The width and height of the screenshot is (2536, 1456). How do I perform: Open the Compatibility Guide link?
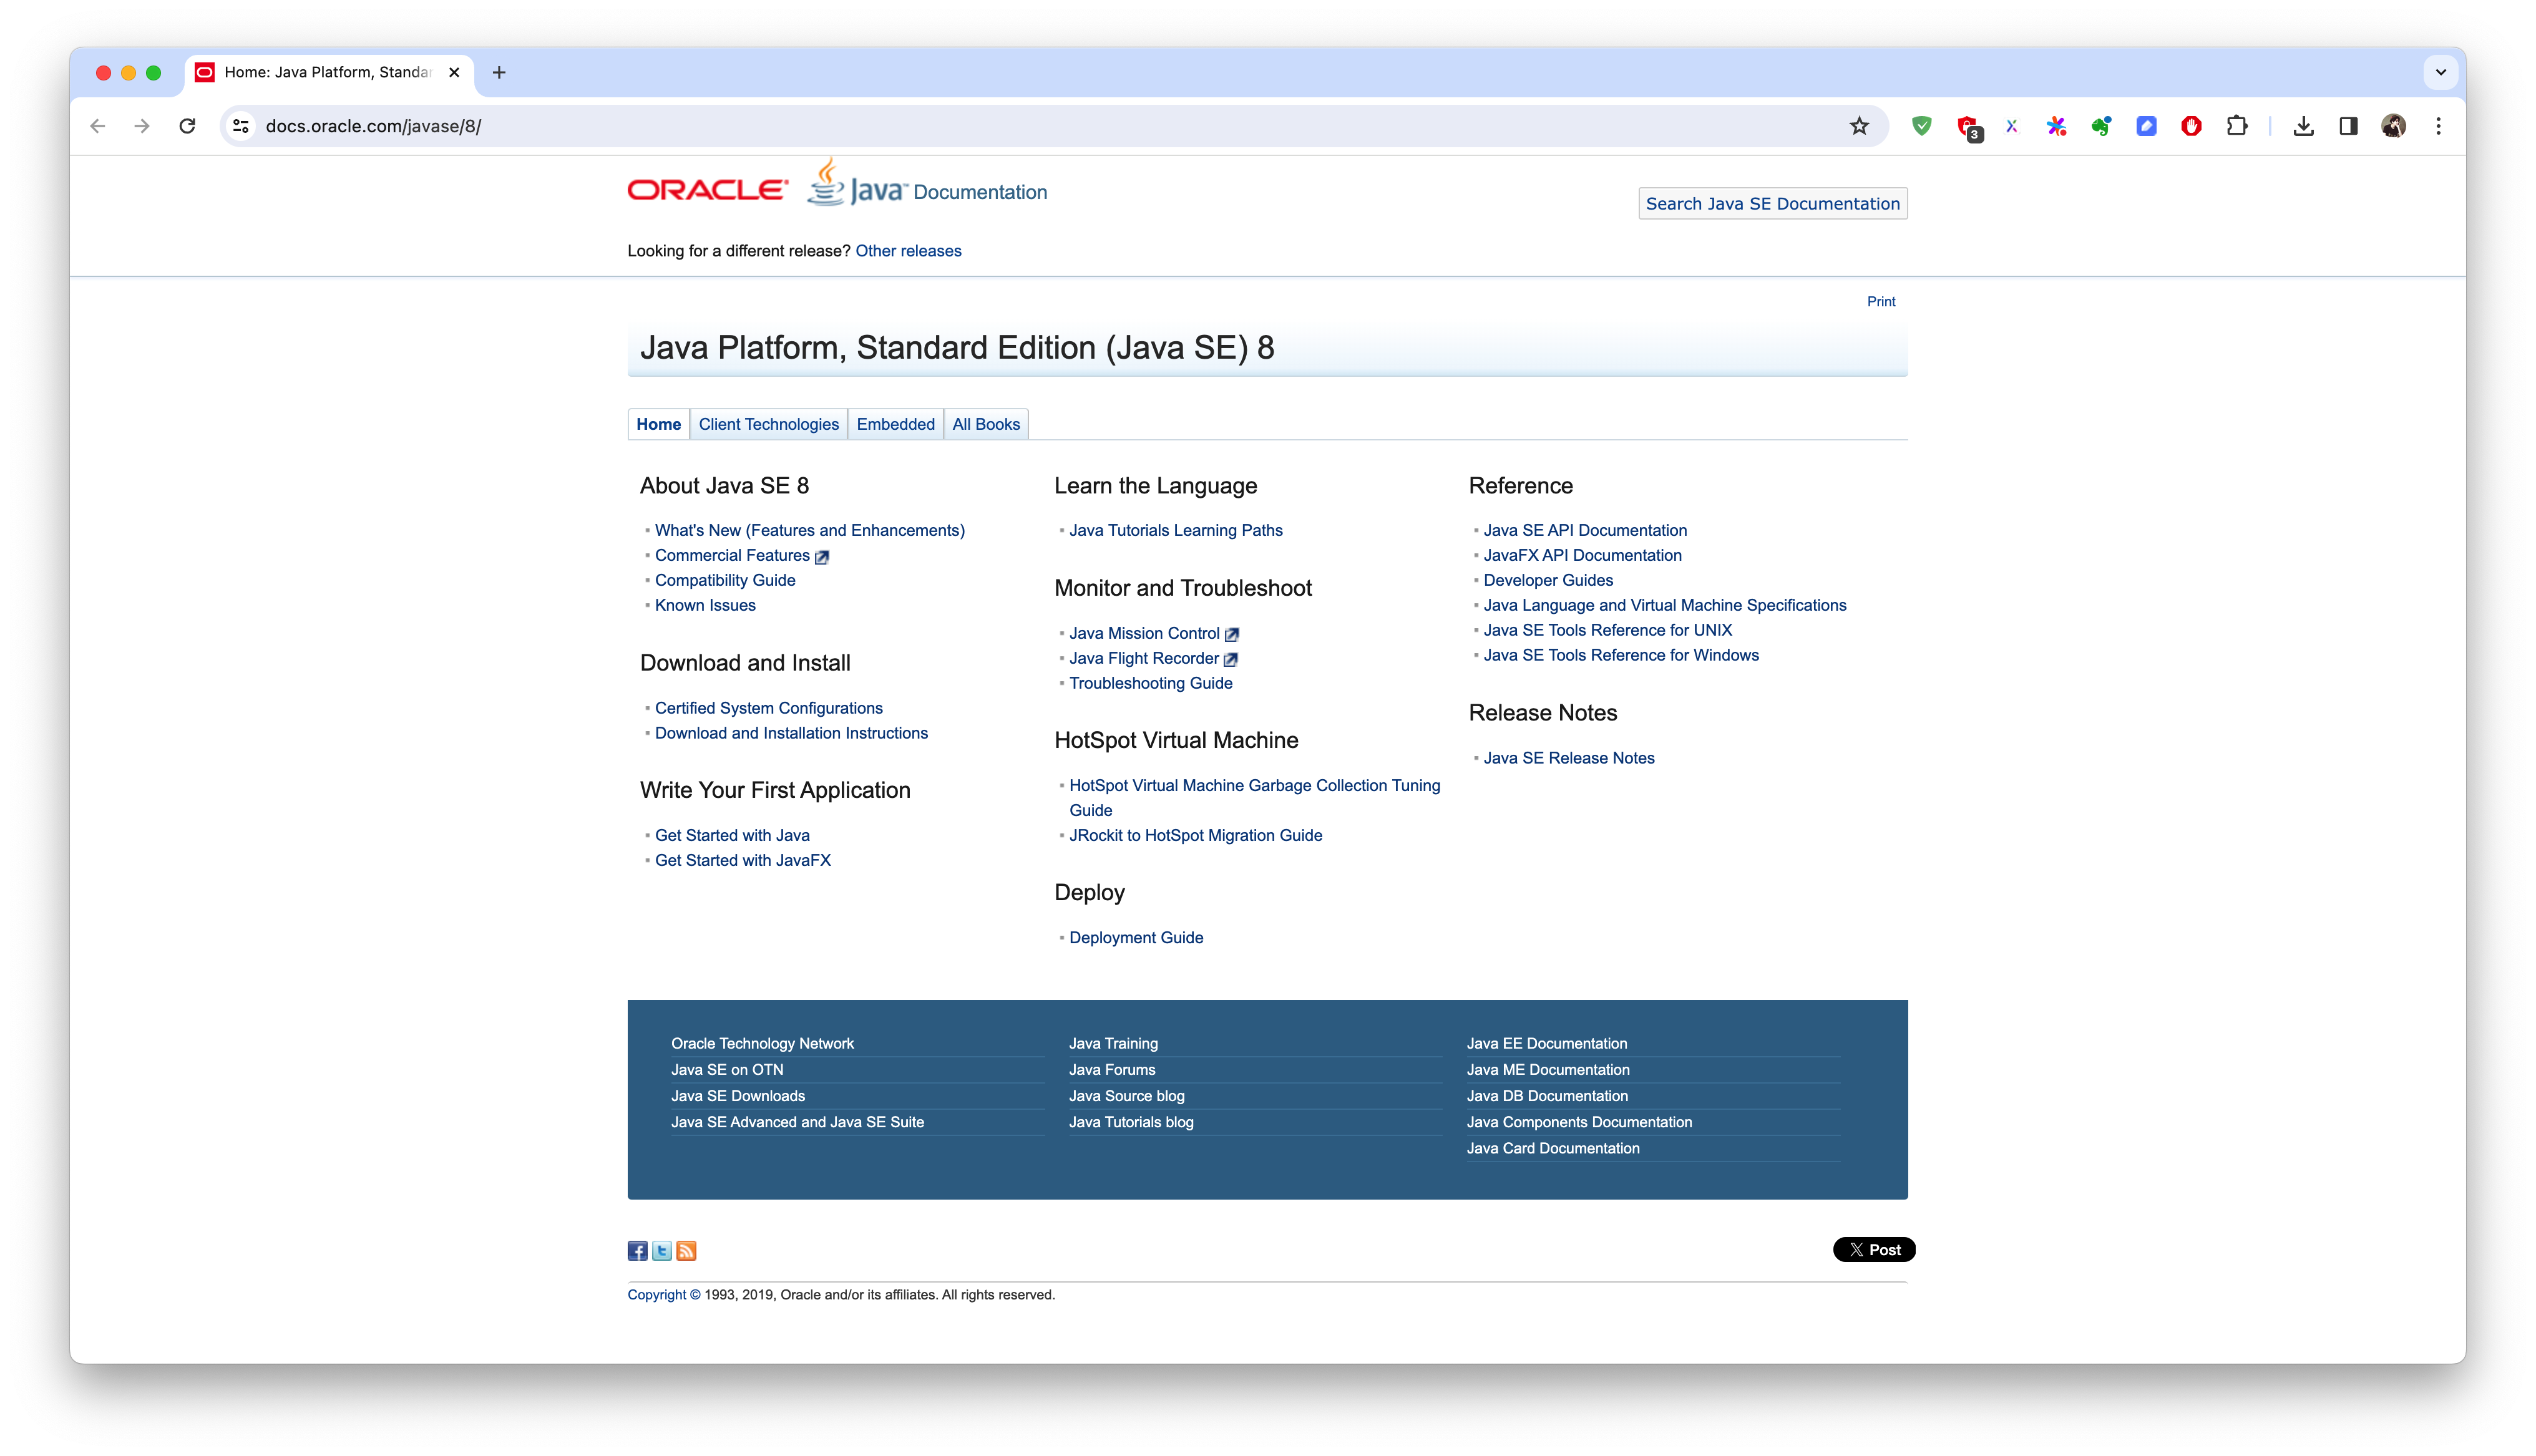pyautogui.click(x=725, y=580)
